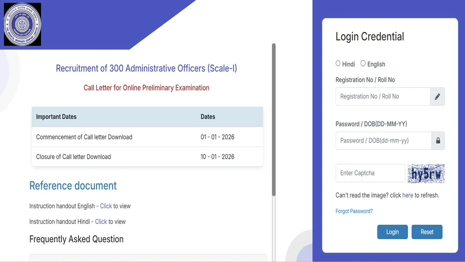465x262 pixels.
Task: Click the Oriental Insurance company logo
Action: click(x=22, y=24)
